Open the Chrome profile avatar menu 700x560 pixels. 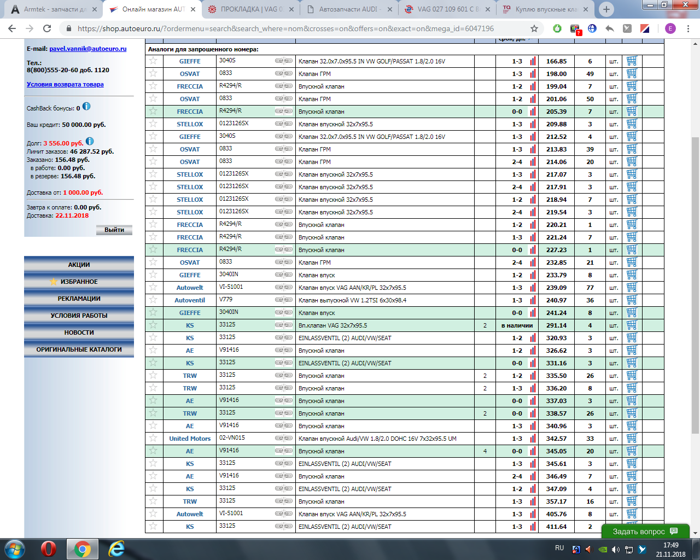click(670, 28)
